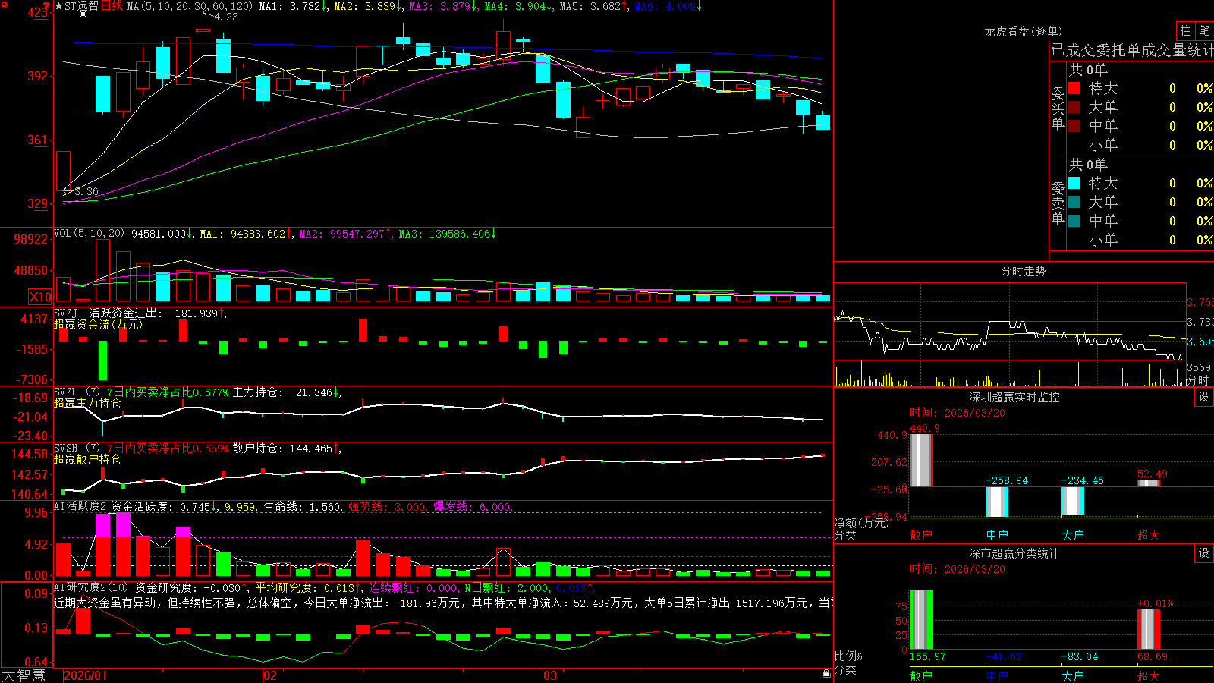The height and width of the screenshot is (683, 1214).
Task: Click the 主力持仓: -21.346 value
Action: tap(282, 392)
